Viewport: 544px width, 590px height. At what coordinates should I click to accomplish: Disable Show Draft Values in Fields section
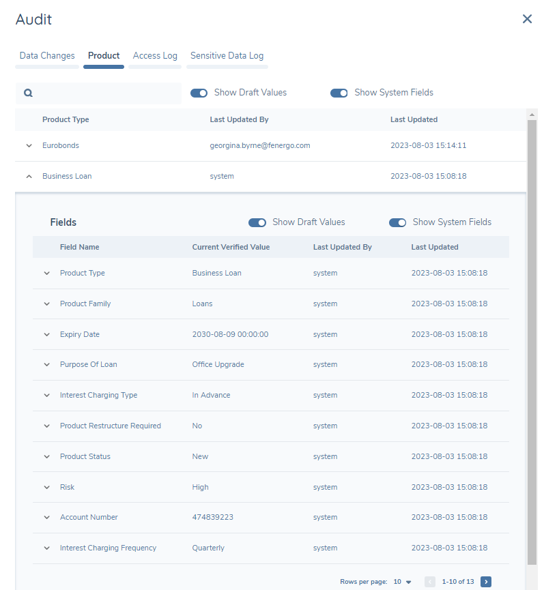point(257,222)
